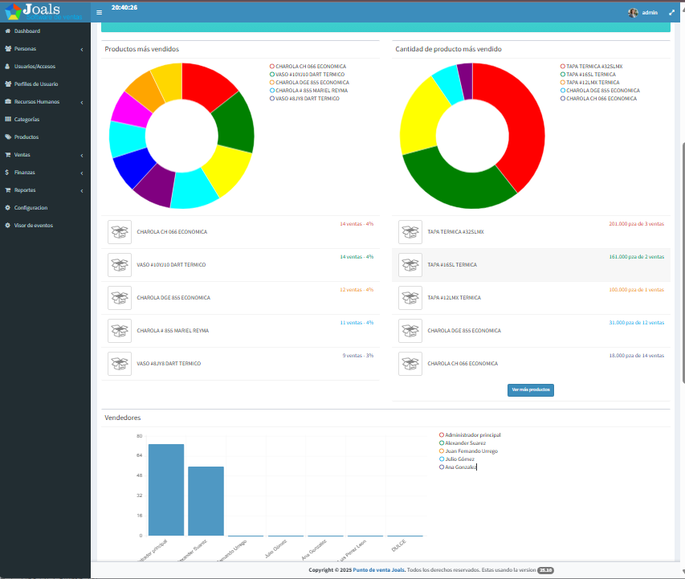The width and height of the screenshot is (685, 579).
Task: Click the fullscreen expand icon in header
Action: [671, 13]
